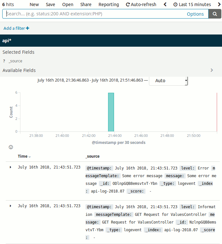Click the previous time range arrow
Viewport: 222px width, 244px height.
pyautogui.click(x=165, y=4)
